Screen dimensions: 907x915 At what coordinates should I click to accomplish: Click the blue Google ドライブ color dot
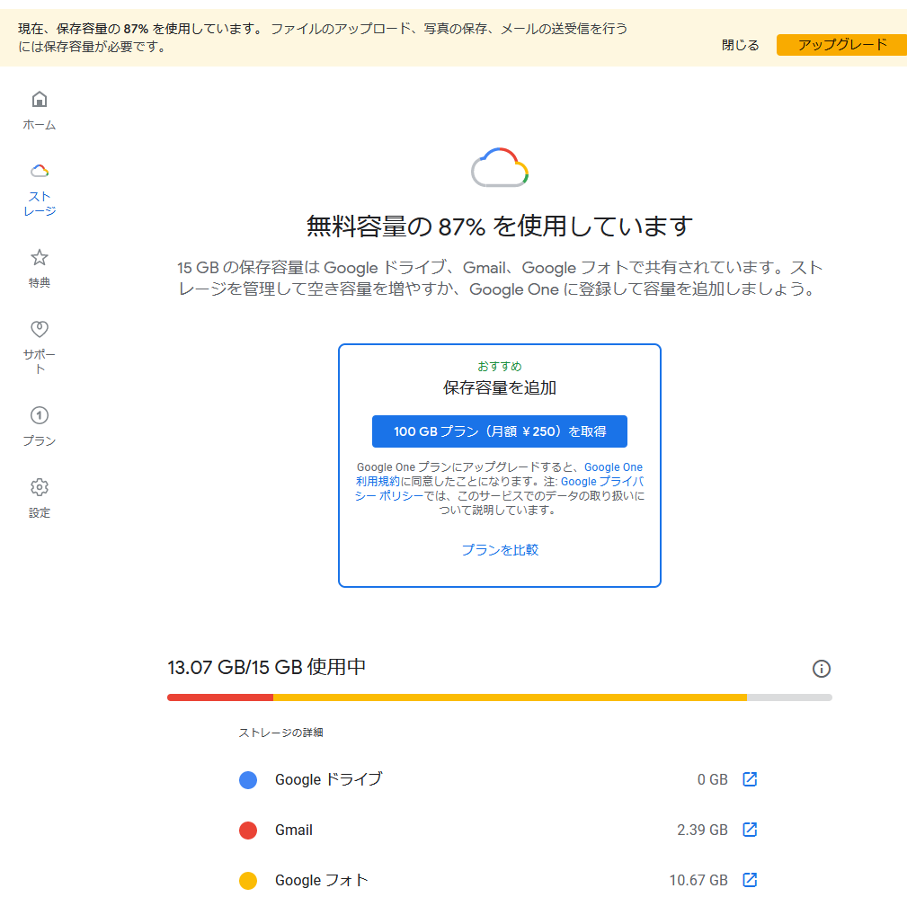click(x=248, y=779)
